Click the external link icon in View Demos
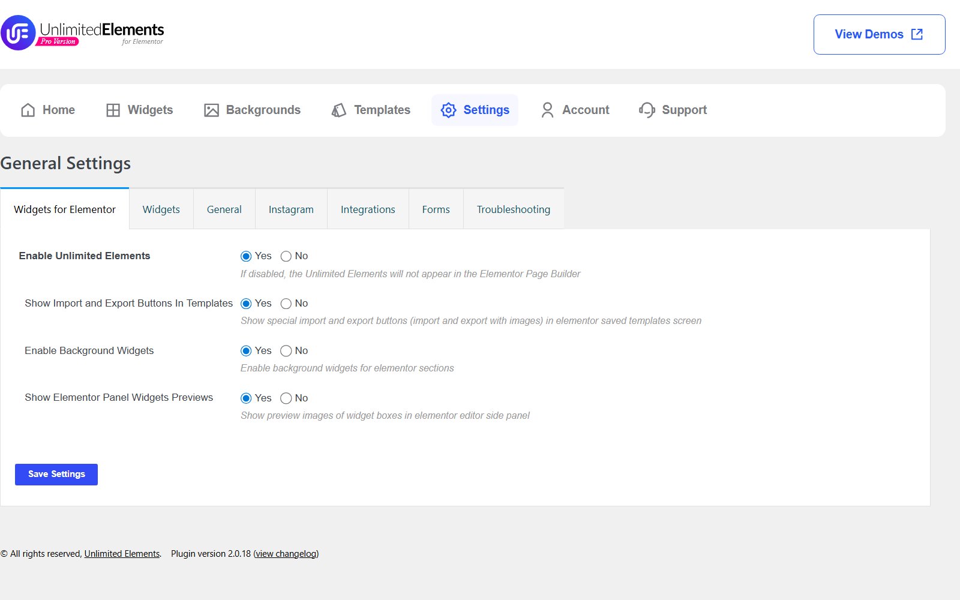This screenshot has width=960, height=600. point(917,34)
